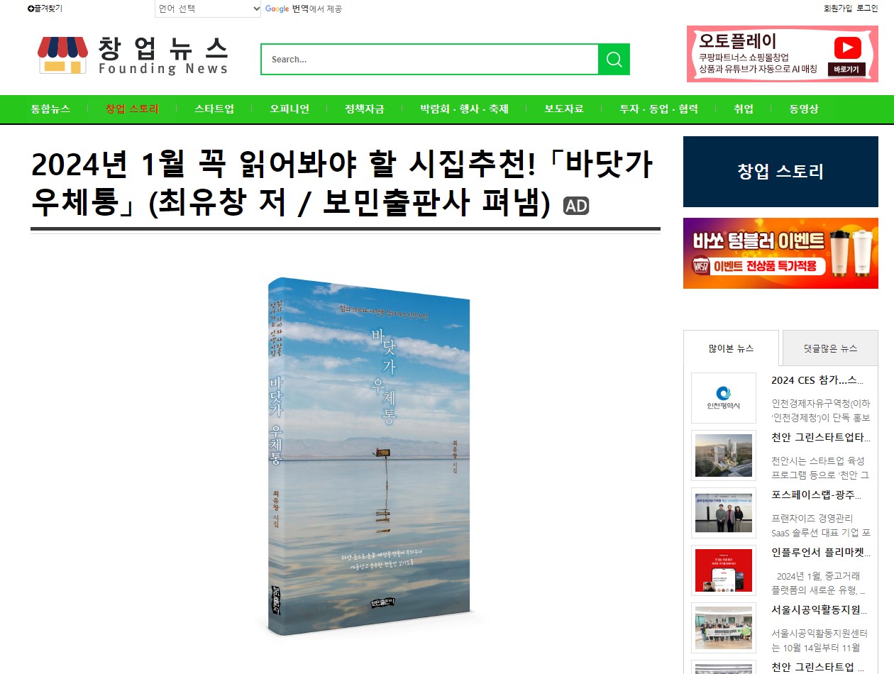The image size is (894, 674).
Task: Click the Founding News store logo
Action: (x=133, y=55)
